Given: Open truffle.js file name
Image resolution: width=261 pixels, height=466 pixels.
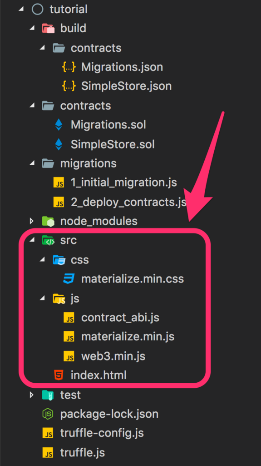Looking at the screenshot, I should [x=83, y=453].
